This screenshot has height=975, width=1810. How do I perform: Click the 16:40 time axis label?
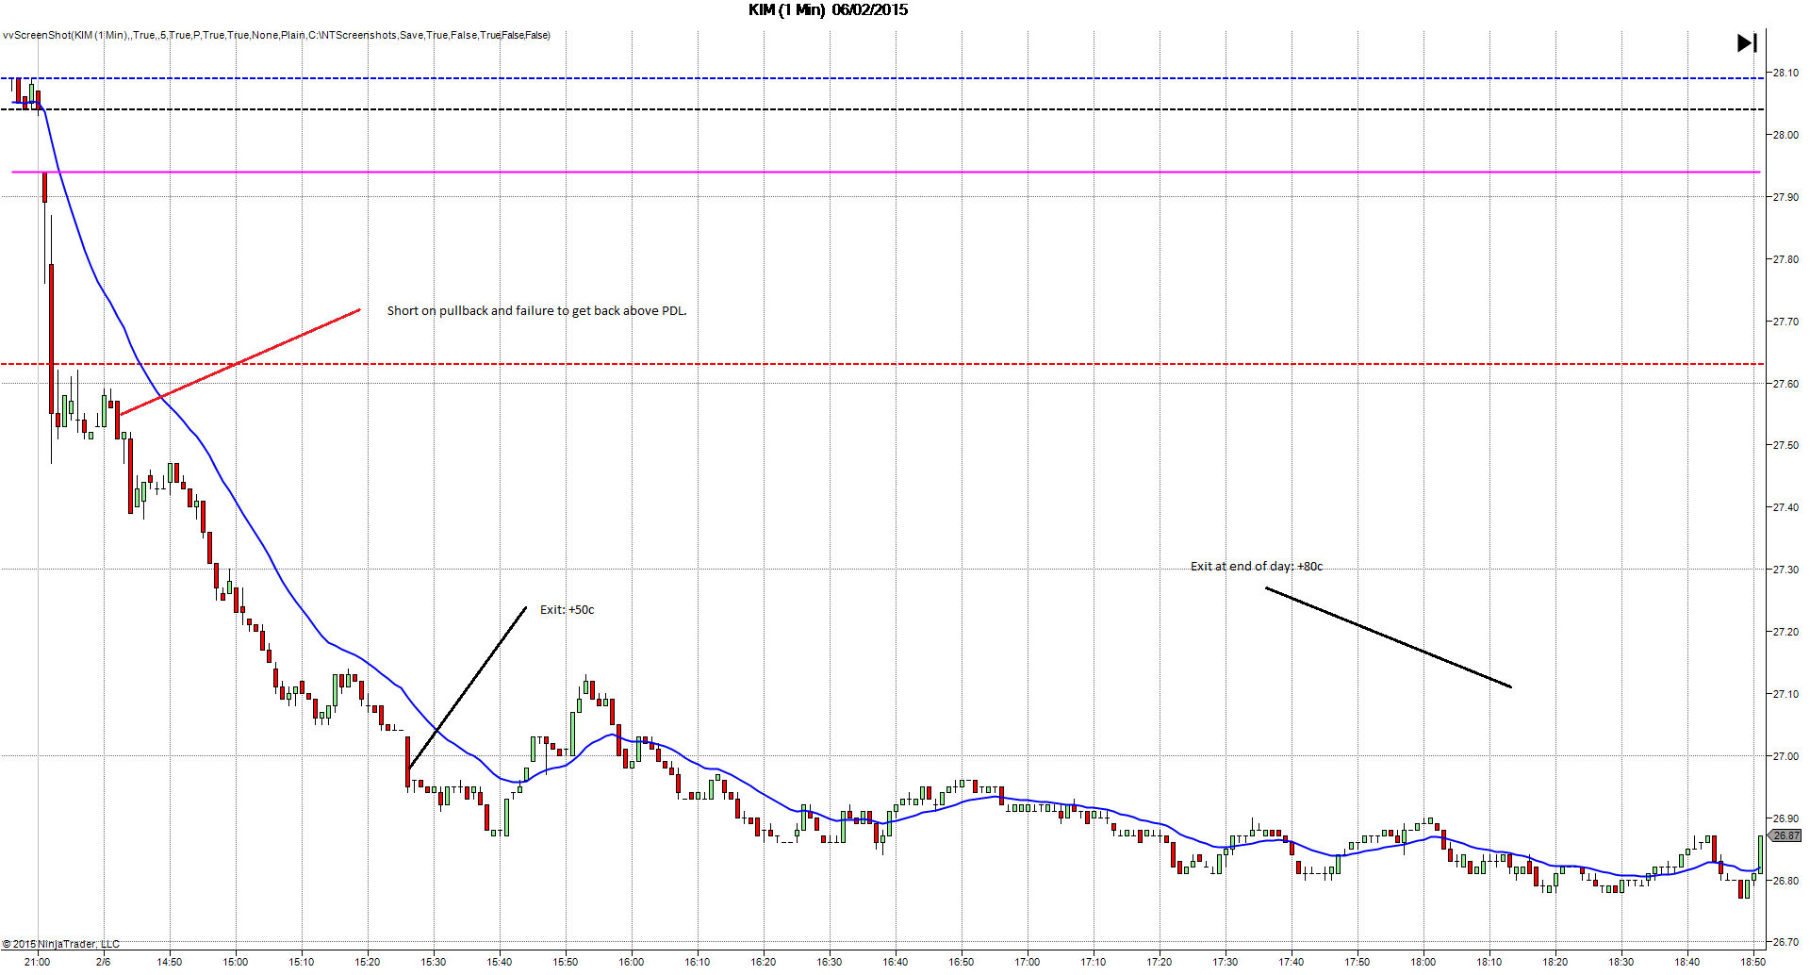click(x=896, y=962)
